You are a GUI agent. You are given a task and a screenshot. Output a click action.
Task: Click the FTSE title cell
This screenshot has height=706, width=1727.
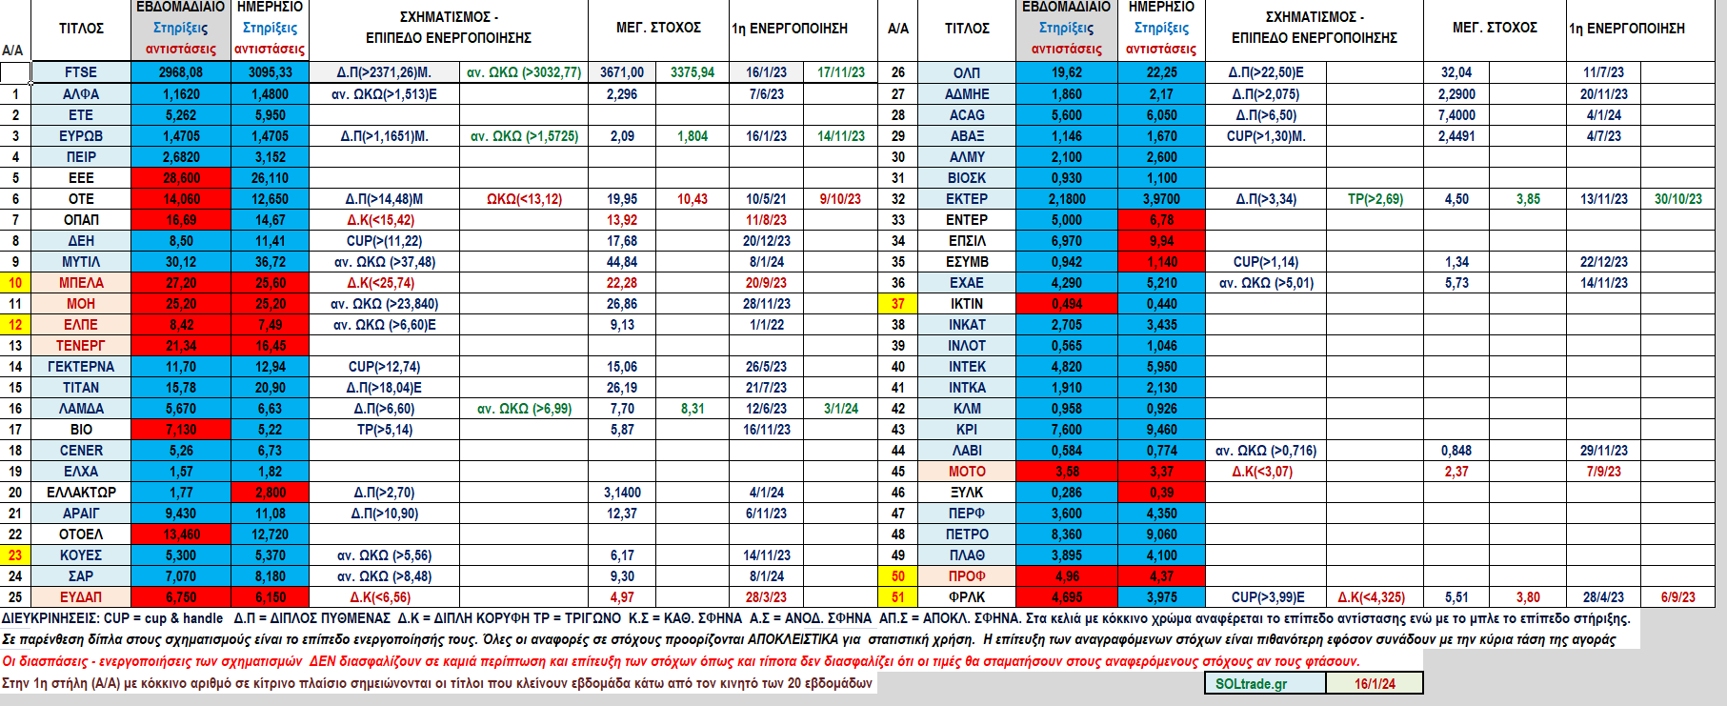pos(81,72)
